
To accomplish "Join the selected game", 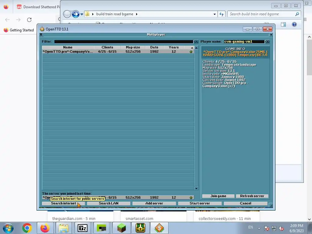I will [218, 196].
